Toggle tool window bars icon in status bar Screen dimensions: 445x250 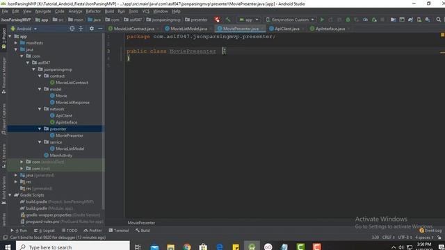[5, 237]
